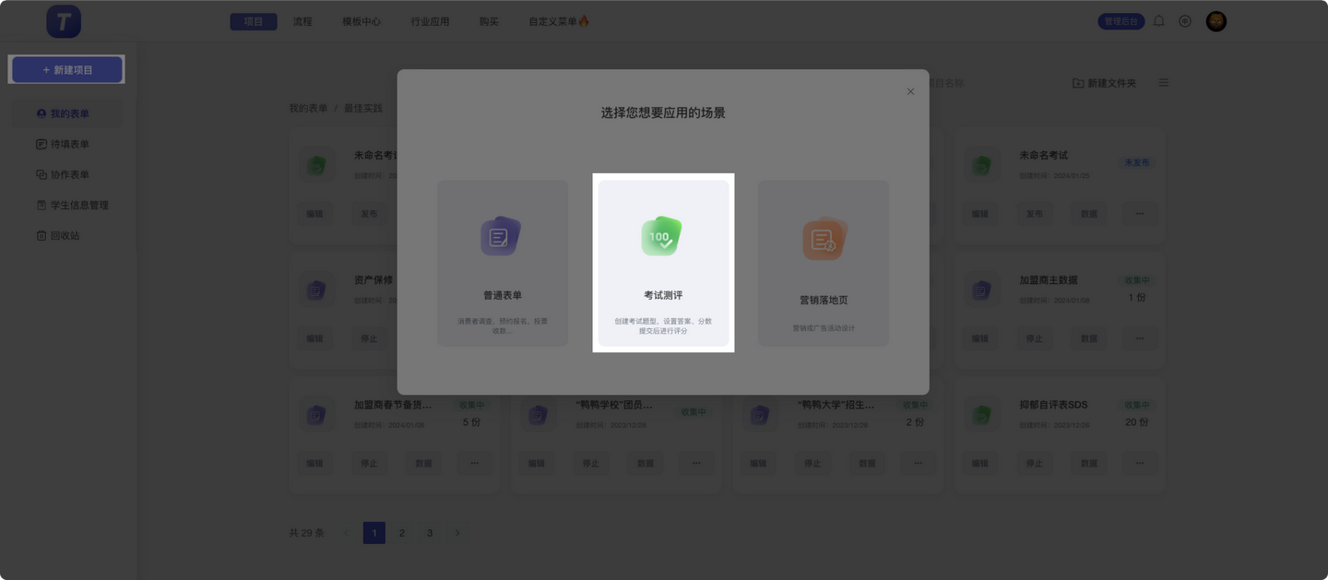1328x580 pixels.
Task: Choose the 营销落地页 scene card
Action: point(824,263)
